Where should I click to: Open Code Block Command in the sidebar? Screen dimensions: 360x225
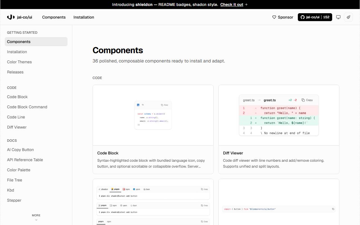pos(36,107)
